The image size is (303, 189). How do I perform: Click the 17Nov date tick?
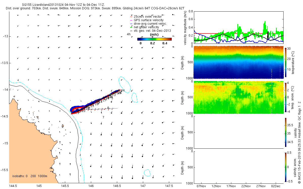231,186
